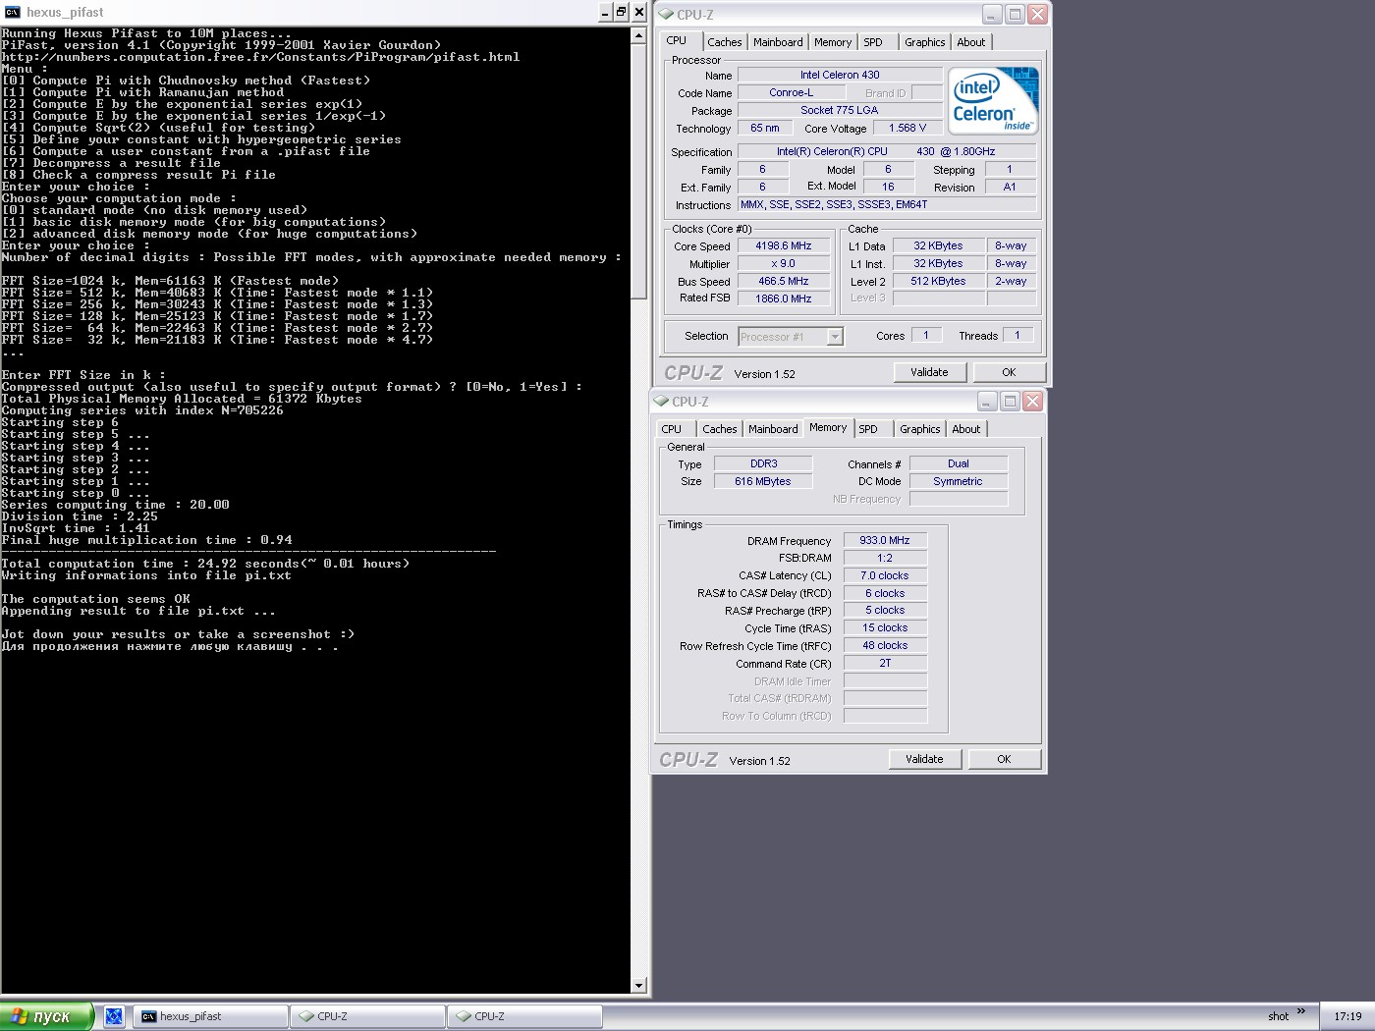This screenshot has height=1031, width=1375.
Task: Select second CPU-Z taskbar button
Action: click(x=524, y=1016)
